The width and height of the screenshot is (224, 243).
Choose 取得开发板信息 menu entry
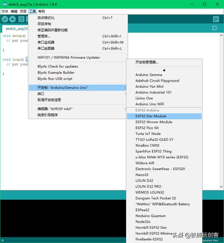[x=78, y=100]
